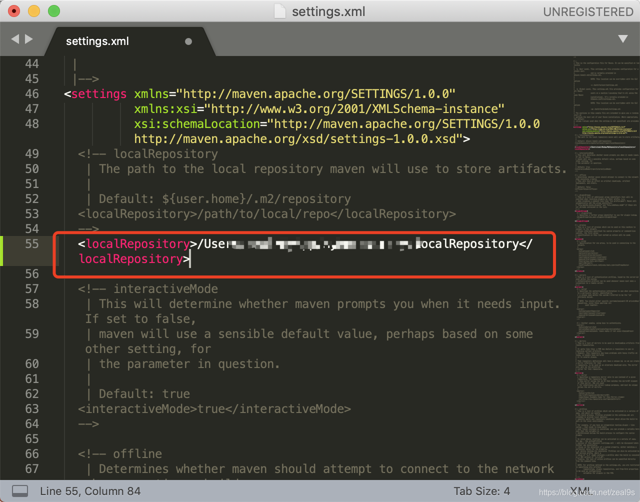Click 'Default: ${user.home}/.m2/repository' text
Screen dimensions: 640x502
click(x=225, y=199)
